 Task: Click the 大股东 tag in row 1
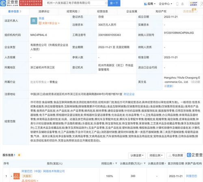[x=27, y=176]
